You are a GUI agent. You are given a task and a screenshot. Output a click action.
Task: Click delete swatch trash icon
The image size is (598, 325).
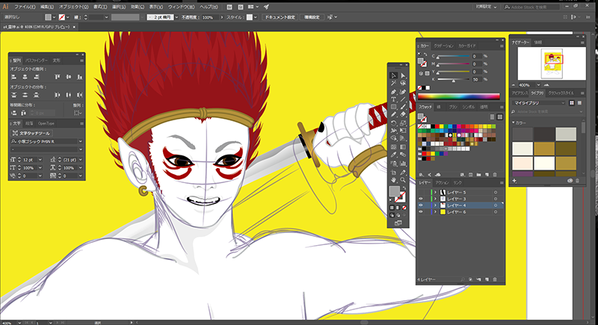(495, 175)
